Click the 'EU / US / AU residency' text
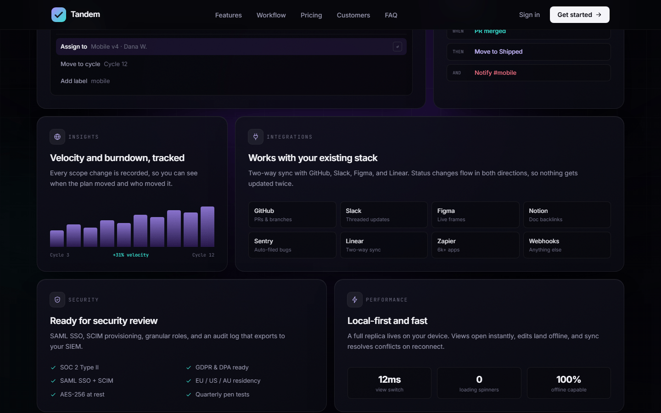Viewport: 661px width, 413px height. (228, 381)
